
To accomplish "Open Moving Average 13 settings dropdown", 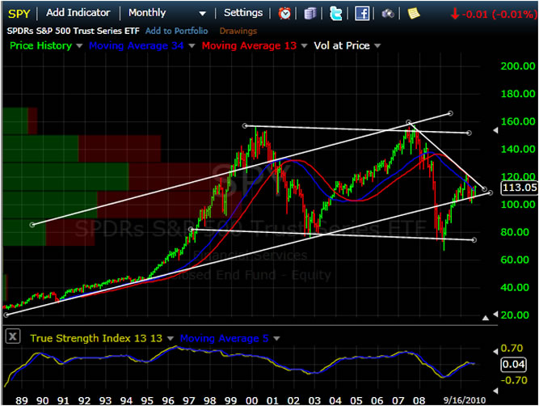I will coord(305,46).
